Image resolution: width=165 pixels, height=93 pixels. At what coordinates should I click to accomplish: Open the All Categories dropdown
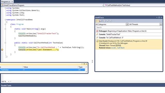tap(127, 24)
